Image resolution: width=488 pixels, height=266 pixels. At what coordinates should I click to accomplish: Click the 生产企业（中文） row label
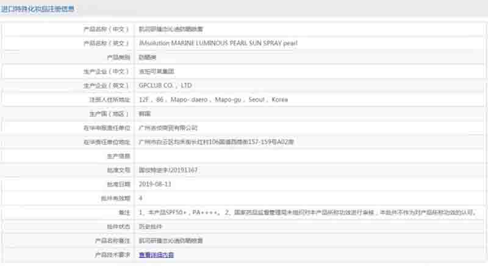tap(106, 71)
